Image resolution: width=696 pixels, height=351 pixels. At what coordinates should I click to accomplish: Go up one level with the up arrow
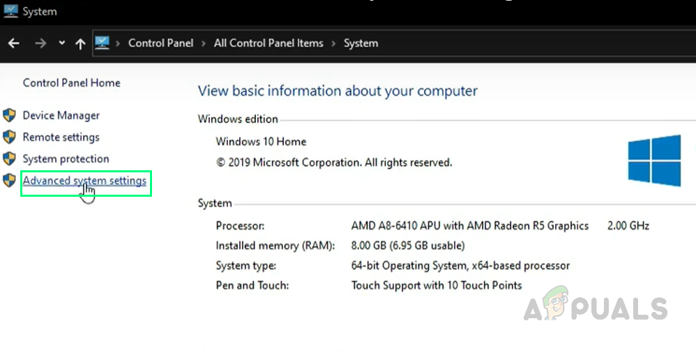pos(80,43)
